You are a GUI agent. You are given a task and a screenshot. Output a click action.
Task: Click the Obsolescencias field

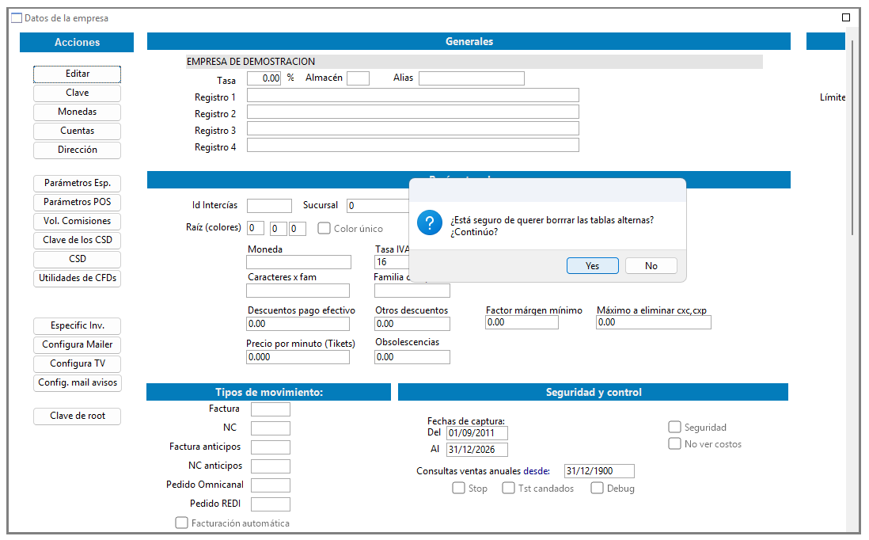tap(412, 357)
